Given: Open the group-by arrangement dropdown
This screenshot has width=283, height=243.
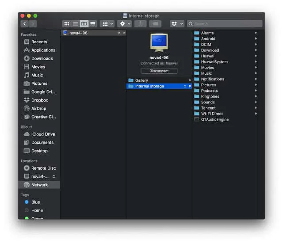Looking at the screenshot, I should point(107,24).
